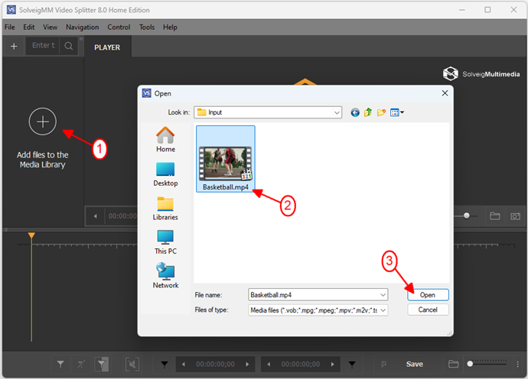Select Desktop in the places sidebar

[165, 174]
